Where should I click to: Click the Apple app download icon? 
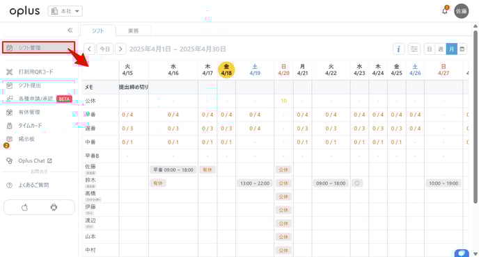click(x=25, y=208)
